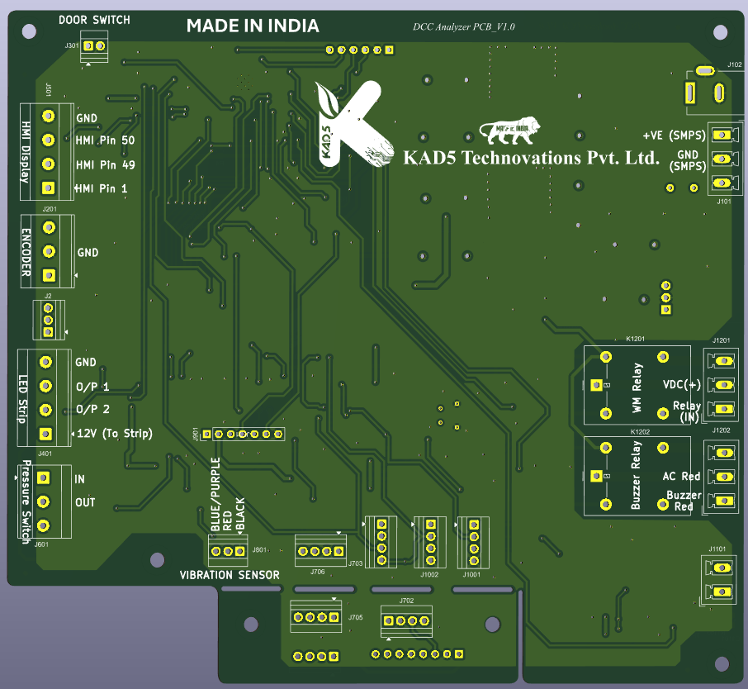748x689 pixels.
Task: Select the DCC Analyzer PCB_V1.0 label
Action: tap(464, 26)
